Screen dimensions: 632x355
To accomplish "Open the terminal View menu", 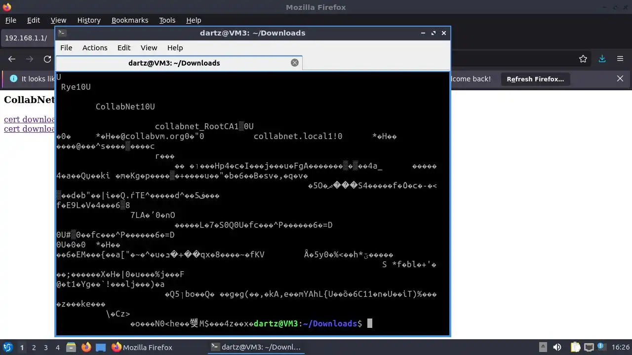I will [149, 48].
